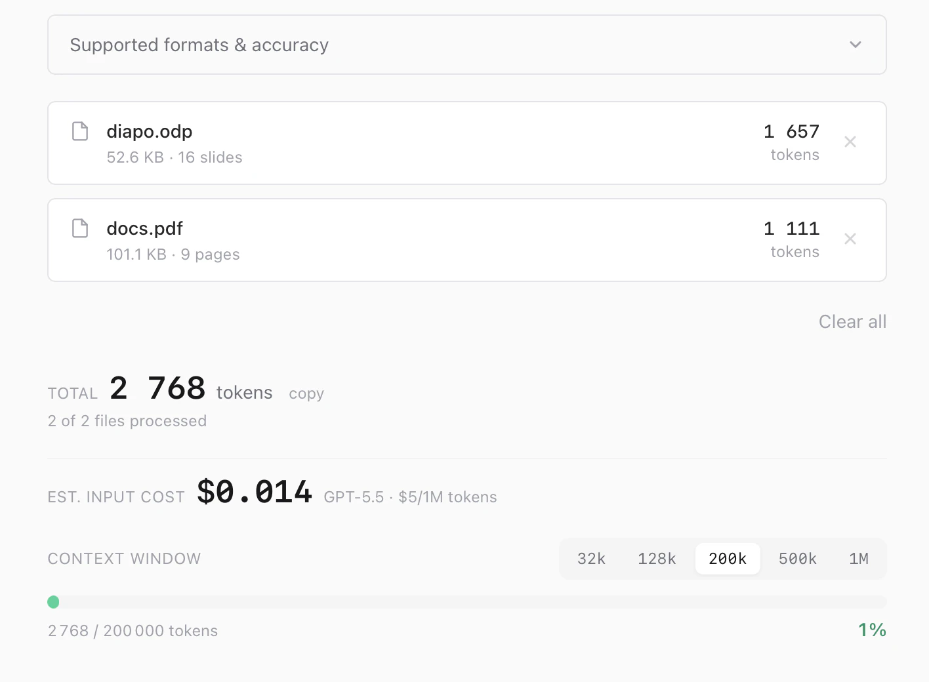Select the 128k context window
929x682 pixels.
coord(657,559)
